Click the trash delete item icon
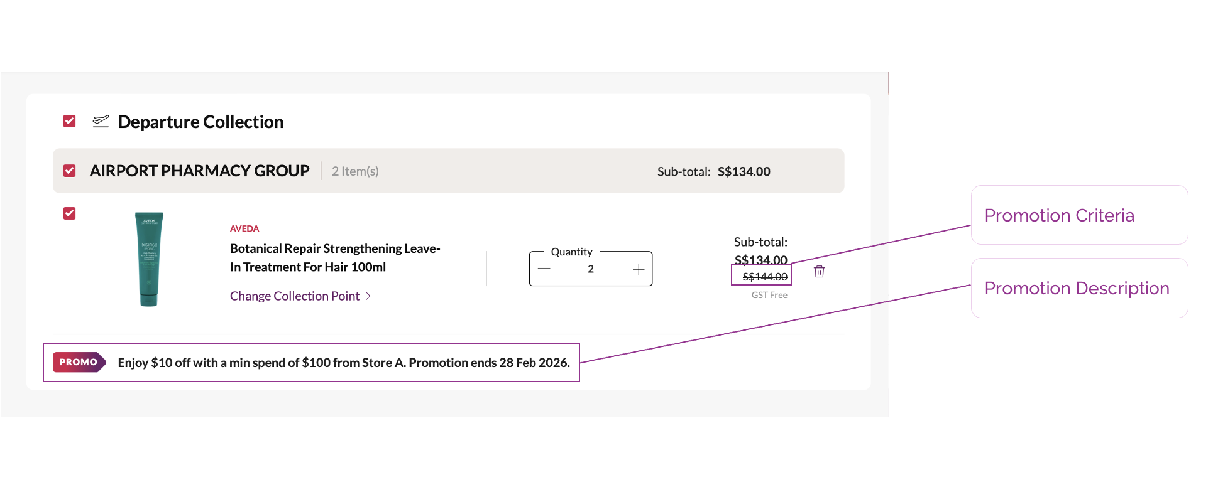Viewport: 1213px width, 502px height. tap(819, 272)
